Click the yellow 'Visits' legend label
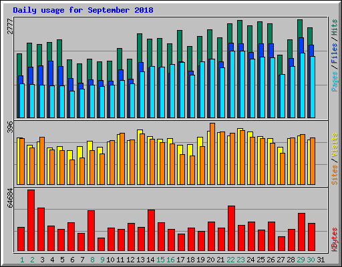 pos(335,145)
